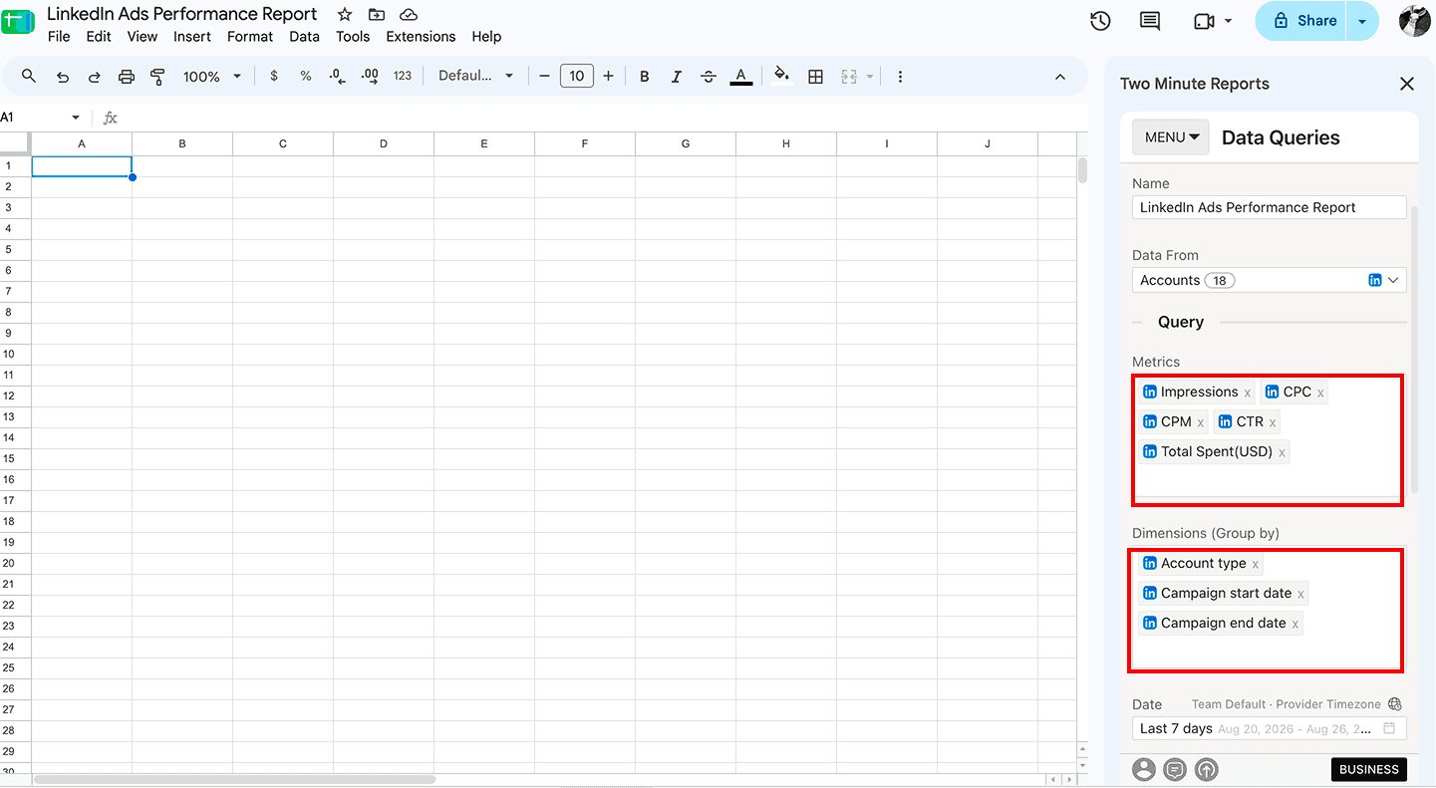Activate the paint format tool
This screenshot has height=788, width=1436.
click(x=157, y=77)
